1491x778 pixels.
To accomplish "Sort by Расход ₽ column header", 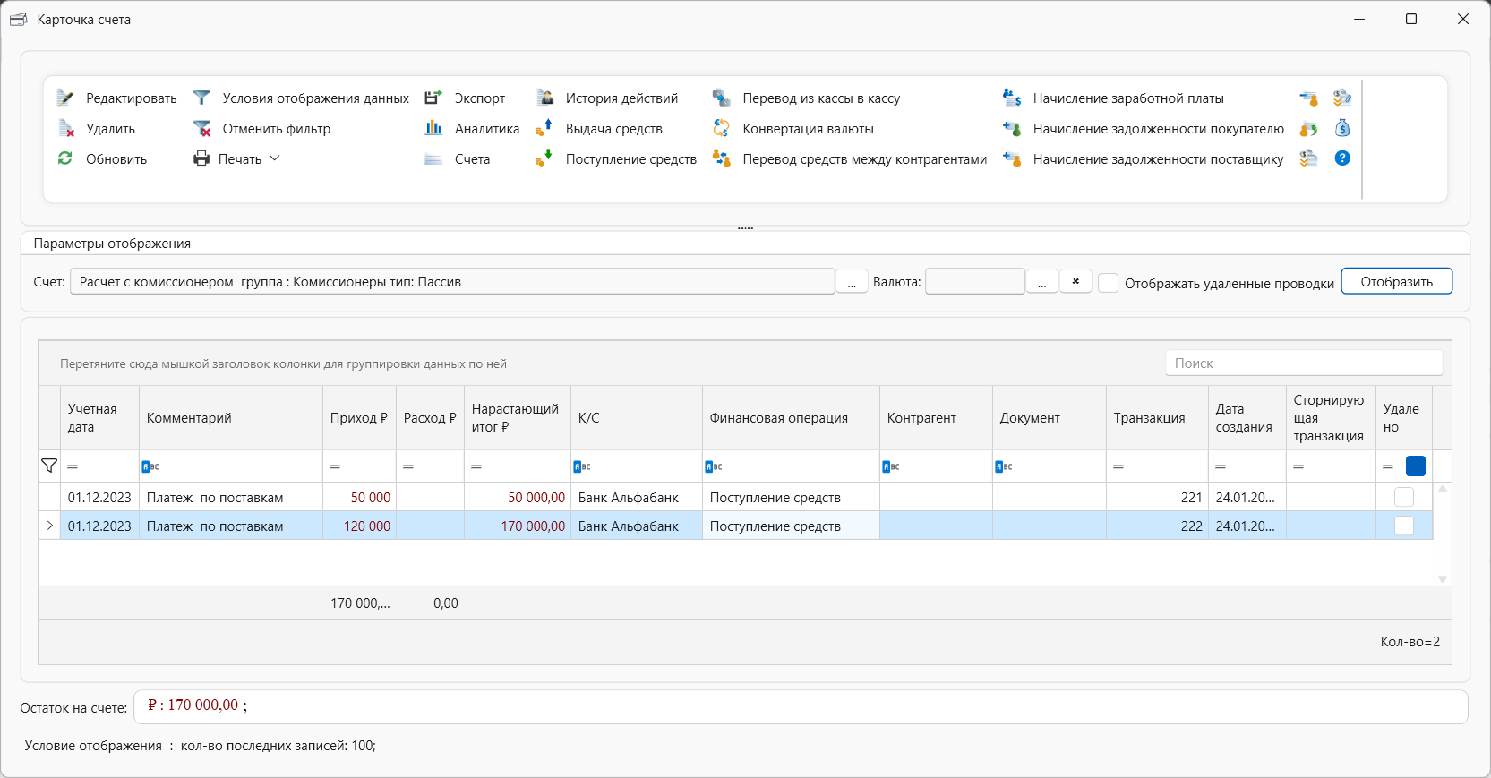I will coord(430,418).
